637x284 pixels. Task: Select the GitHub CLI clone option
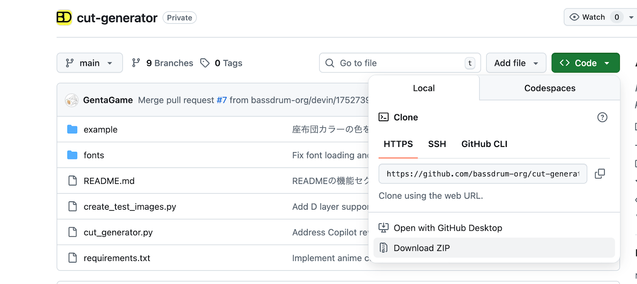(x=484, y=144)
